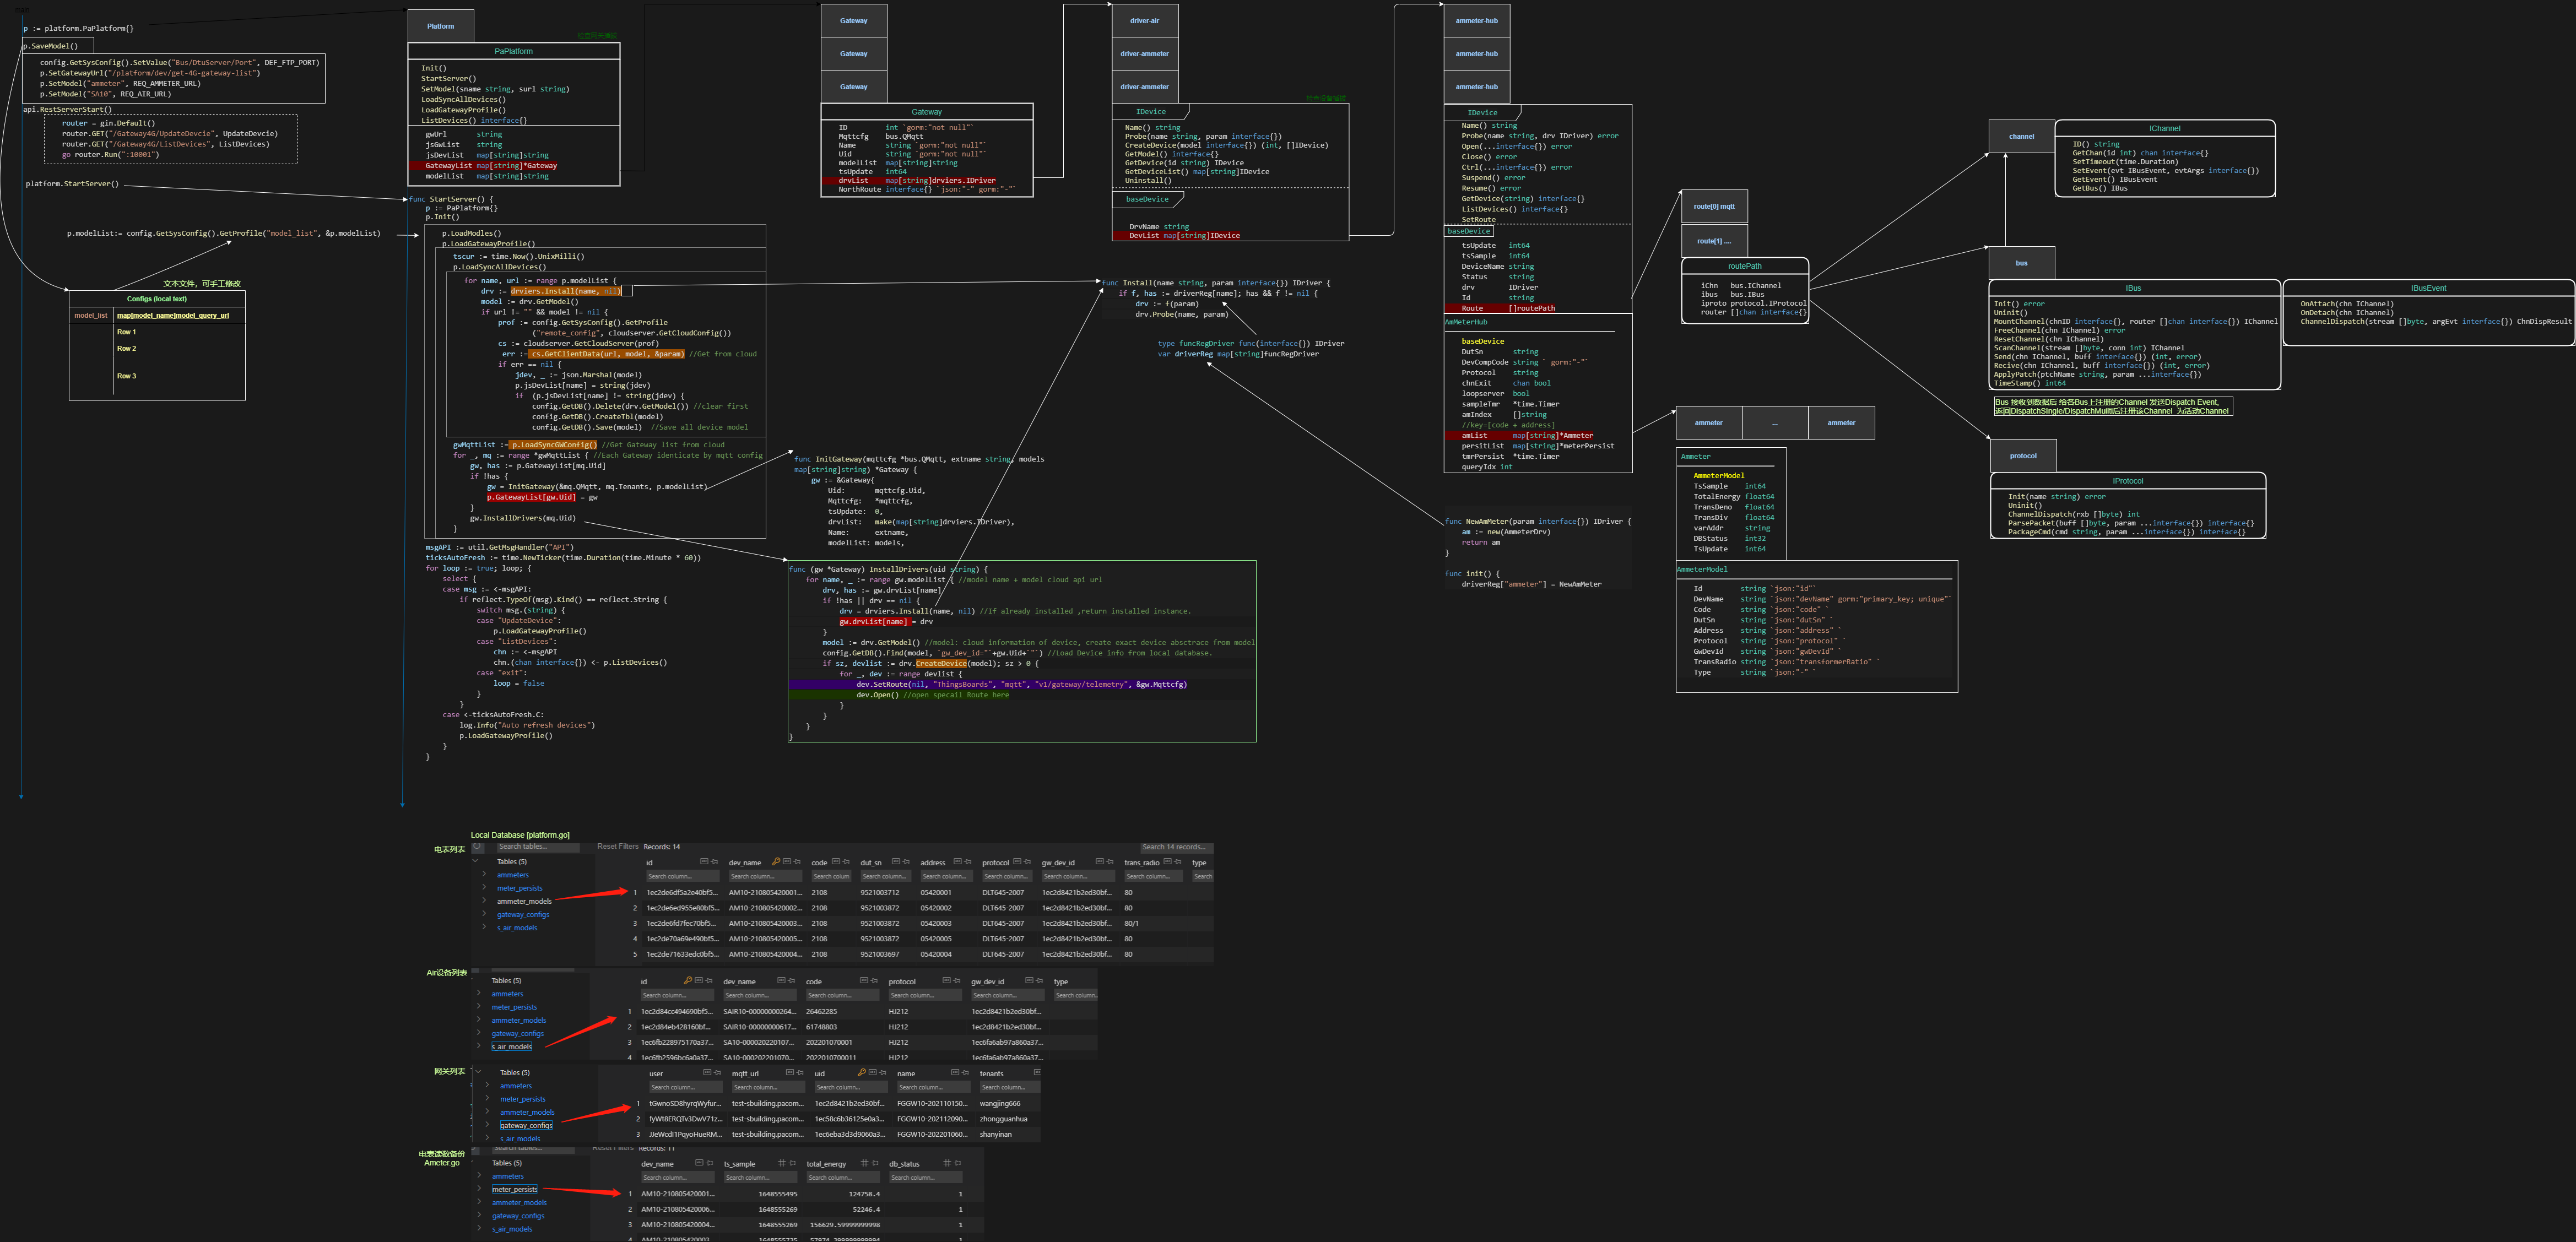Click refresh icon in 电表列表 database panel
The width and height of the screenshot is (2576, 1242).
click(x=477, y=846)
